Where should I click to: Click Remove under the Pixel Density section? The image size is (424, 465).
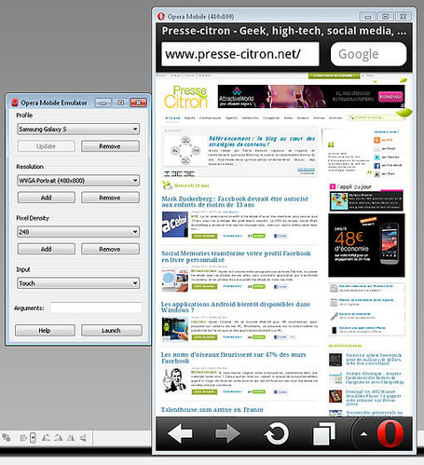(x=110, y=249)
